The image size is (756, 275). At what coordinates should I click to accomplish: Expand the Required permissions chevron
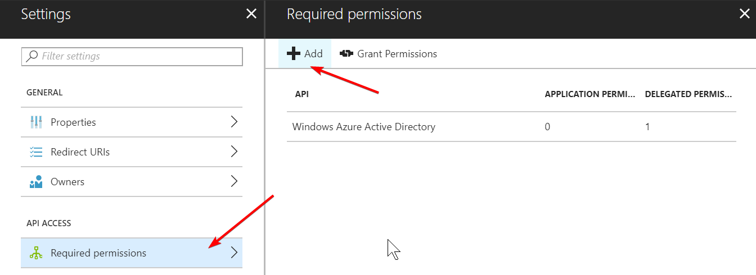[235, 253]
